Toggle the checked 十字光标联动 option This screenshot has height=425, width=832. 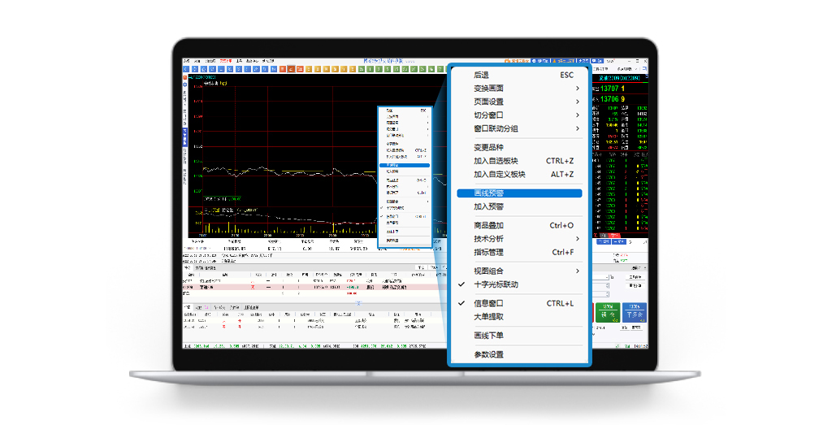coord(519,284)
